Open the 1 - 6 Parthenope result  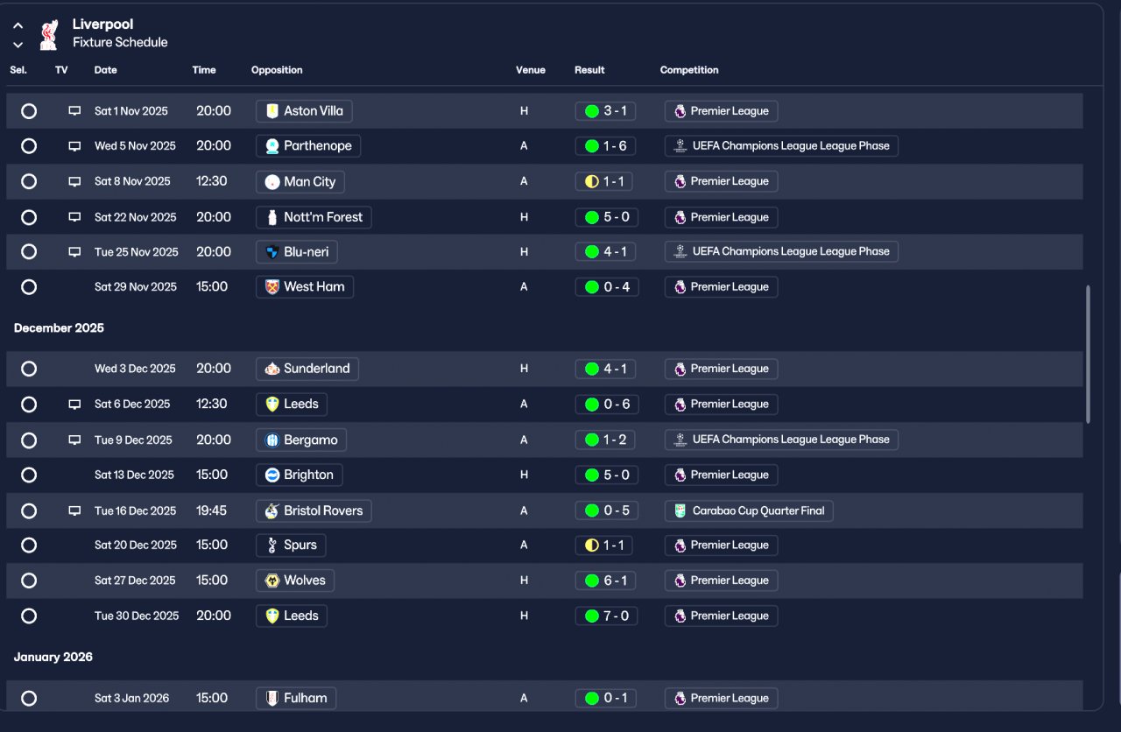point(606,146)
